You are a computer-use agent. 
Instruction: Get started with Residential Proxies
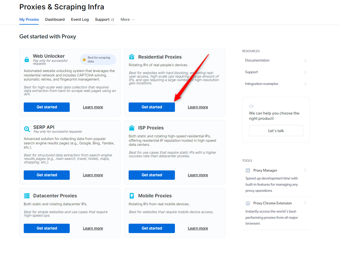pos(152,107)
